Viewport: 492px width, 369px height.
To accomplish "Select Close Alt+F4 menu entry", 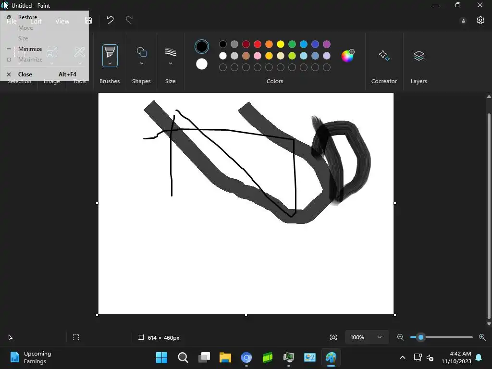I will [44, 74].
